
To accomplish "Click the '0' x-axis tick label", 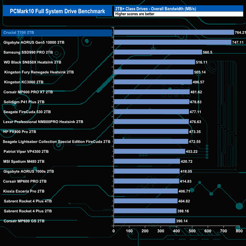I will (114, 231).
